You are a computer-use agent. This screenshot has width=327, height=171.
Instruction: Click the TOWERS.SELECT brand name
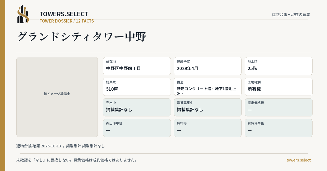coord(64,14)
